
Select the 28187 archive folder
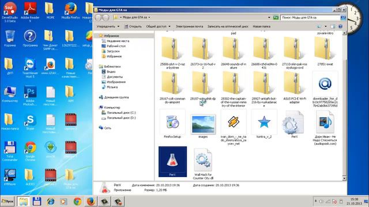(203, 86)
